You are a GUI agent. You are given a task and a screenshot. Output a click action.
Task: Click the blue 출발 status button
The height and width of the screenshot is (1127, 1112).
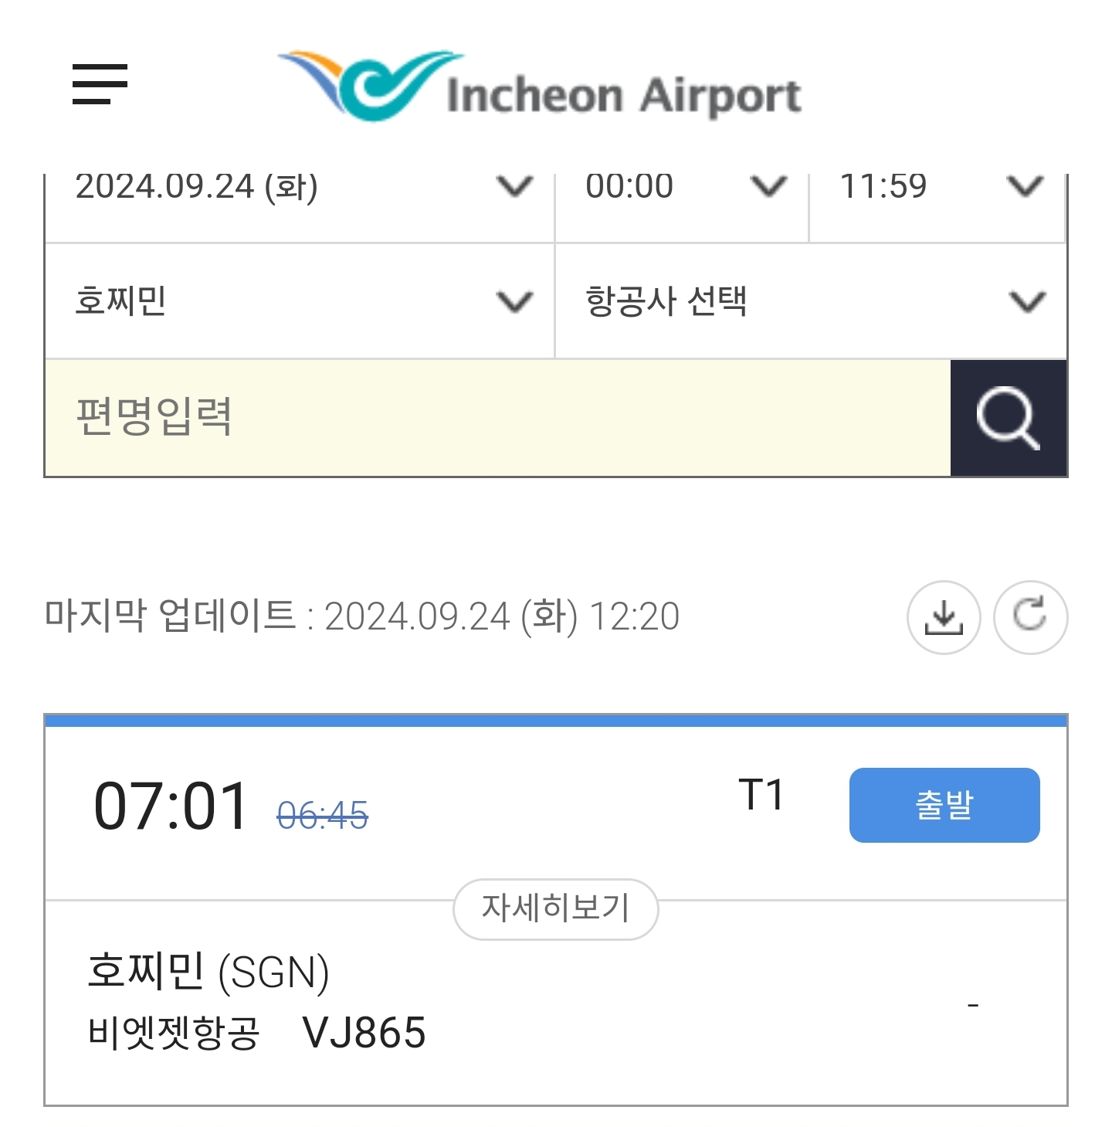tap(944, 805)
